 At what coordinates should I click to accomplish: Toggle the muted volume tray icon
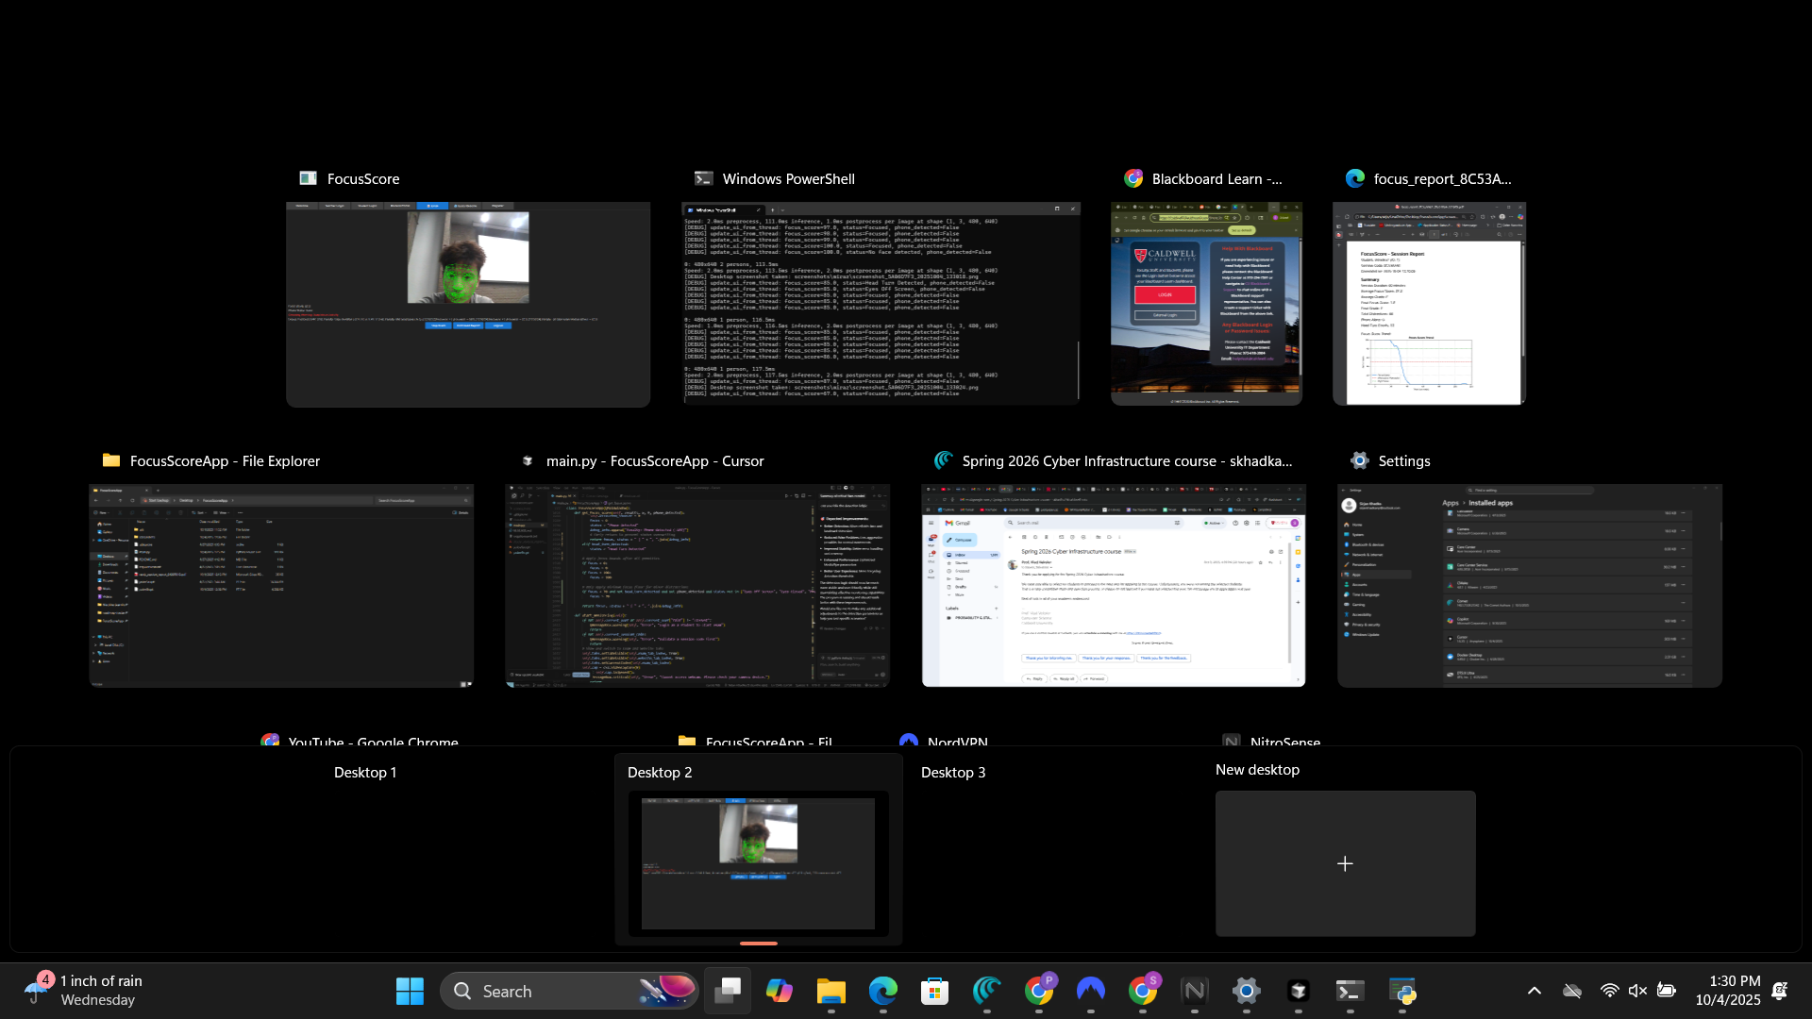click(1637, 991)
